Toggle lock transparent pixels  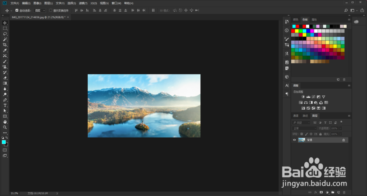point(301,134)
